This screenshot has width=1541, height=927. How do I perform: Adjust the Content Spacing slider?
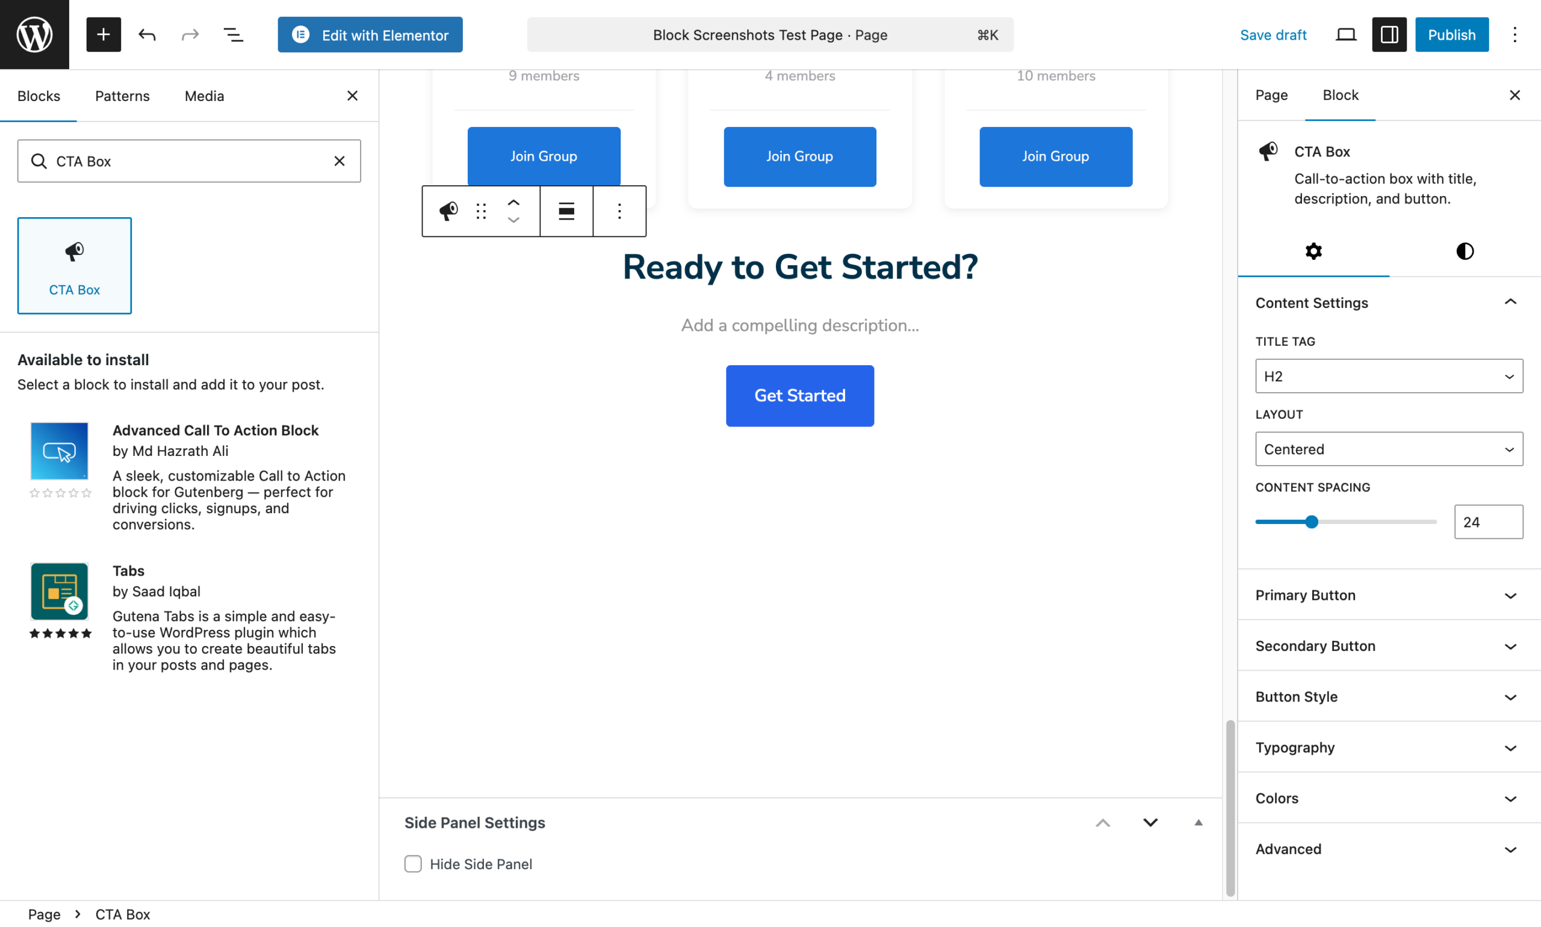(1312, 522)
